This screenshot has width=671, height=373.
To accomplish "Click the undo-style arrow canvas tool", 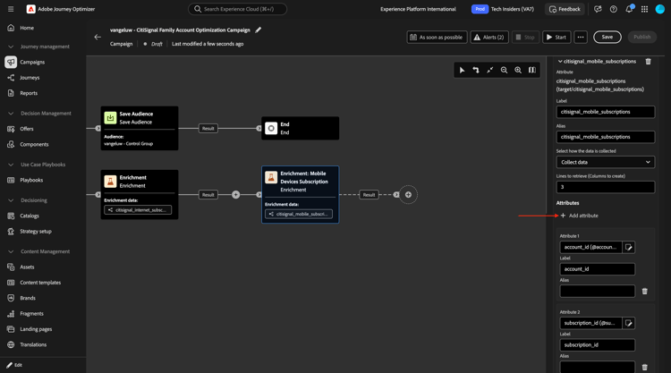I will click(x=476, y=70).
